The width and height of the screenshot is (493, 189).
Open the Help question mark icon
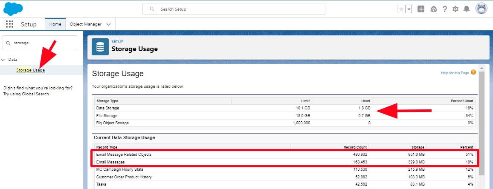(445, 9)
